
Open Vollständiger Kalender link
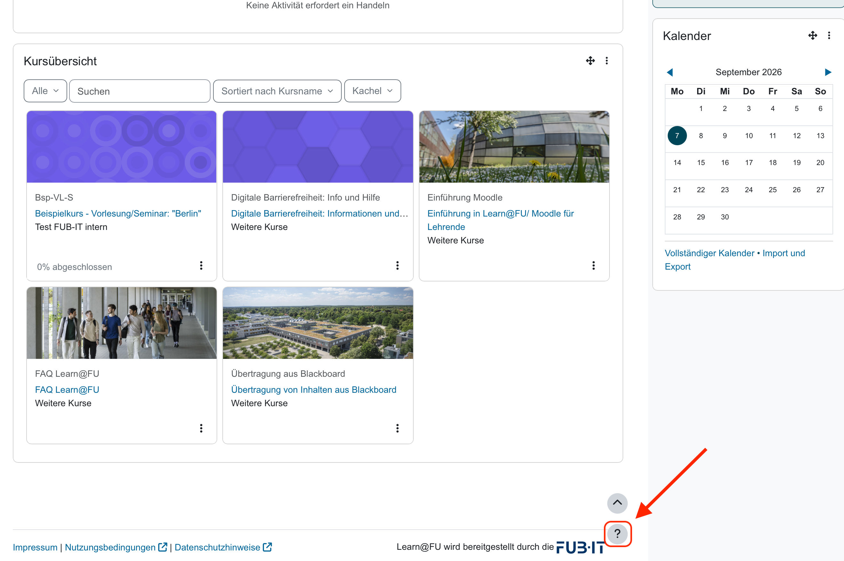tap(709, 253)
